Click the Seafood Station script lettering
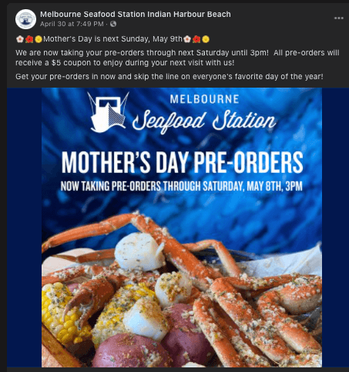The image size is (349, 372). pos(204,121)
